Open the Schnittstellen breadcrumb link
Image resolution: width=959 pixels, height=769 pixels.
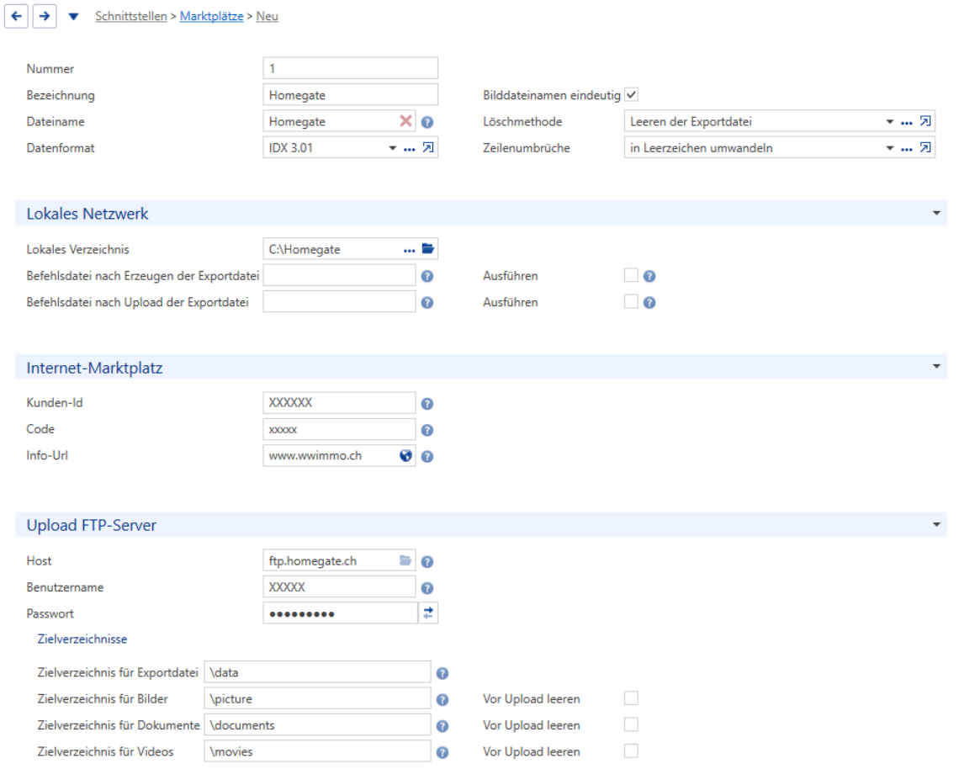pyautogui.click(x=131, y=17)
